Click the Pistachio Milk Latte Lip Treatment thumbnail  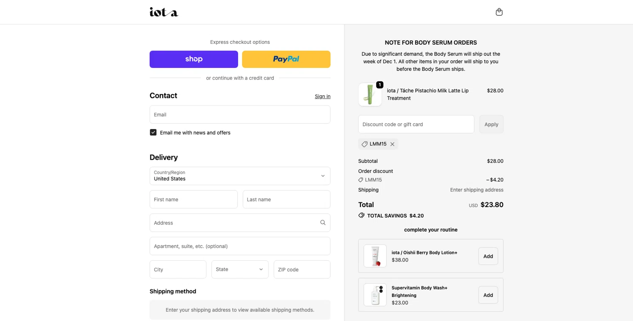[x=370, y=94]
